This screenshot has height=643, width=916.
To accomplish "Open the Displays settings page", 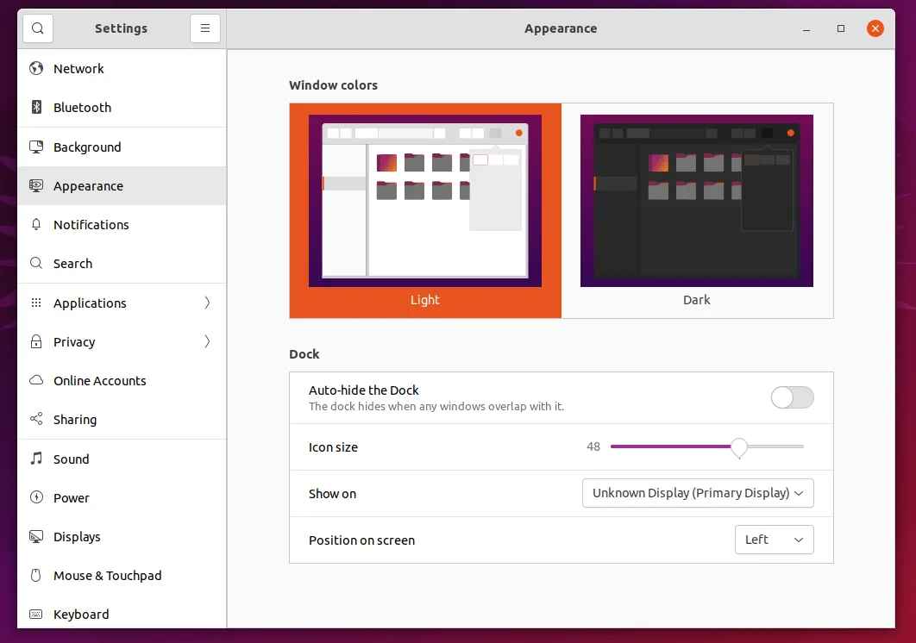I will [x=77, y=537].
